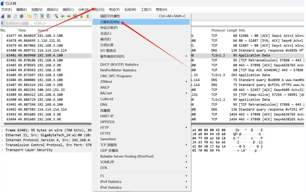Image resolution: width=306 pixels, height=192 pixels.
Task: Open the 分析(A) menu
Action: [x=84, y=10]
